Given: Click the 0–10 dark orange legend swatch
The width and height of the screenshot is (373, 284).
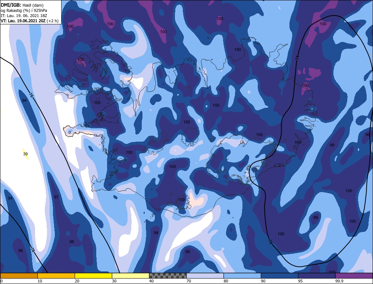Looking at the screenshot, I should [x=19, y=276].
